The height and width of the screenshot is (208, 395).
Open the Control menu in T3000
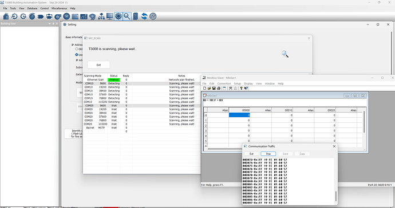click(44, 9)
